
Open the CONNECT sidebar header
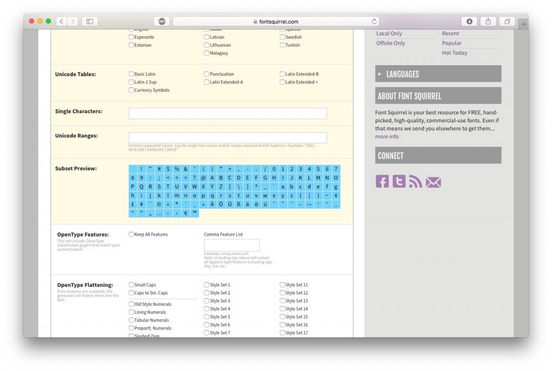click(x=438, y=155)
